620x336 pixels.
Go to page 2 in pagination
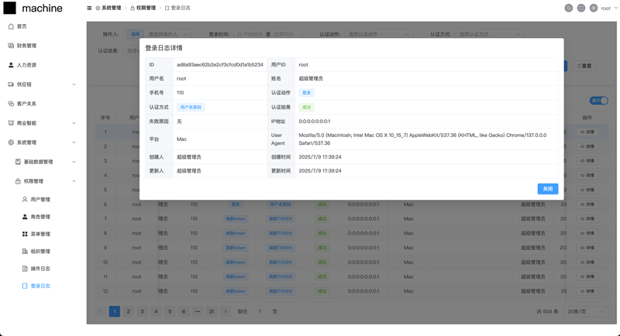[128, 311]
